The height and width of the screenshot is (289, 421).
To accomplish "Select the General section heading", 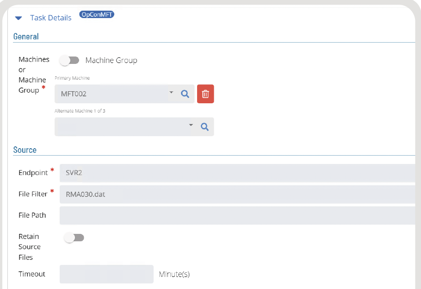I will pos(26,37).
